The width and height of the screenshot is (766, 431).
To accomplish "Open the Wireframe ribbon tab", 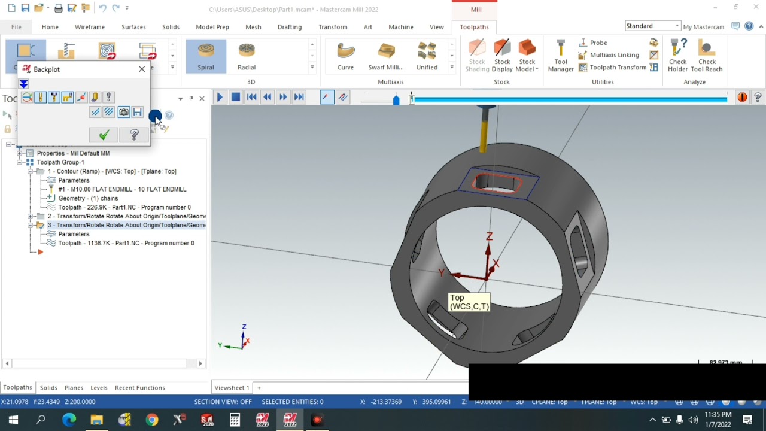I will tap(90, 27).
